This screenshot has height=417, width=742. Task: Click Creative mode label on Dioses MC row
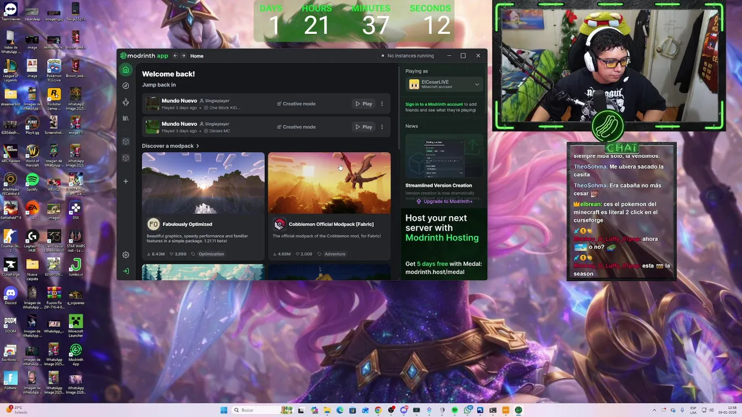pos(296,127)
